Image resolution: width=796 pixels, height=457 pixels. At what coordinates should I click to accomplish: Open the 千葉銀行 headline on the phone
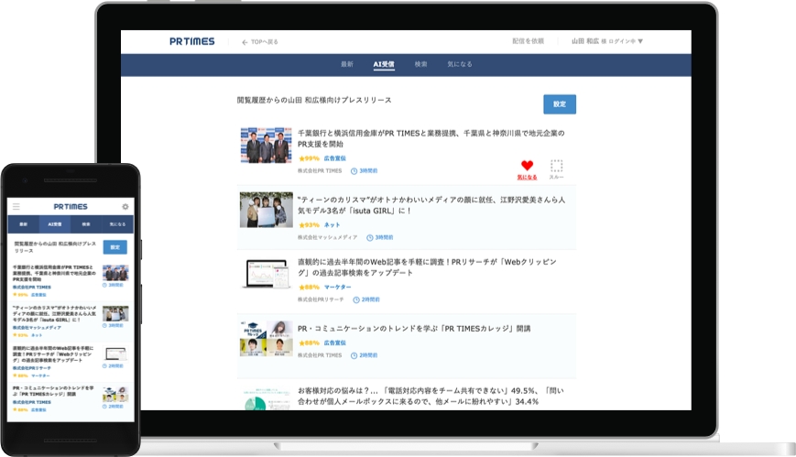54,273
